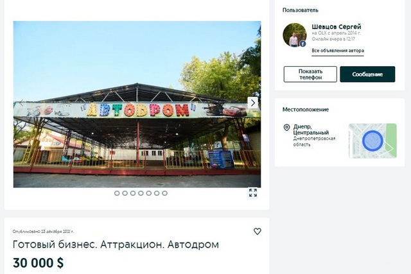The height and width of the screenshot is (274, 411).
Task: Click the location pin icon
Action: [x=287, y=128]
